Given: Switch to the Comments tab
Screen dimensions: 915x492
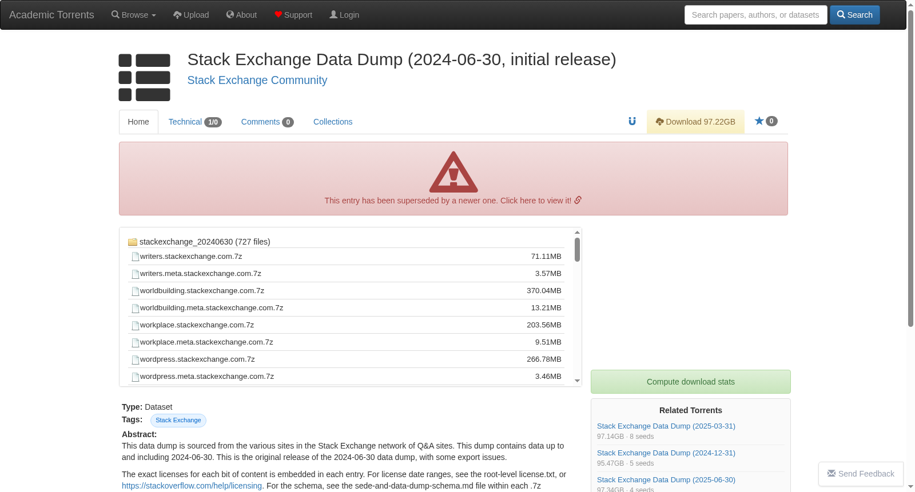Looking at the screenshot, I should tap(267, 122).
